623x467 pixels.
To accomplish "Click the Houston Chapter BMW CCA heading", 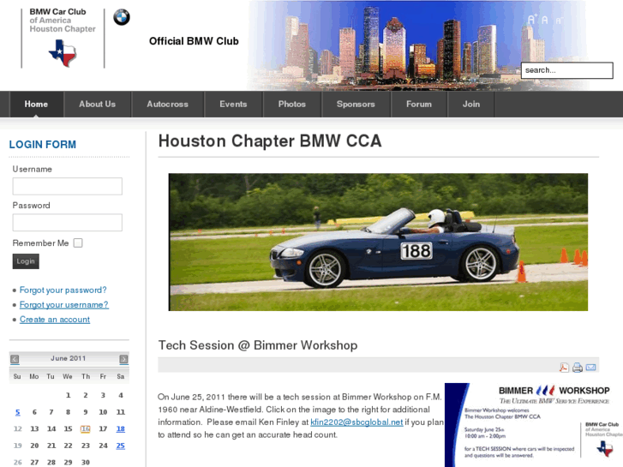I will [270, 141].
